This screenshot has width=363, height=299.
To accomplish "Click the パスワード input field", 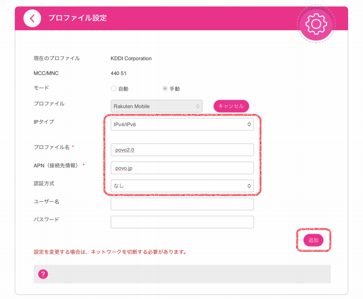I will (182, 222).
